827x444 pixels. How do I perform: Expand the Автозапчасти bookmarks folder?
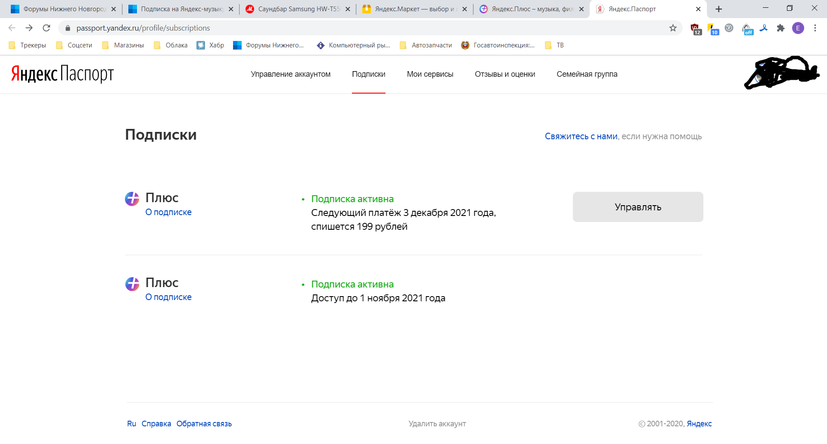pyautogui.click(x=426, y=45)
